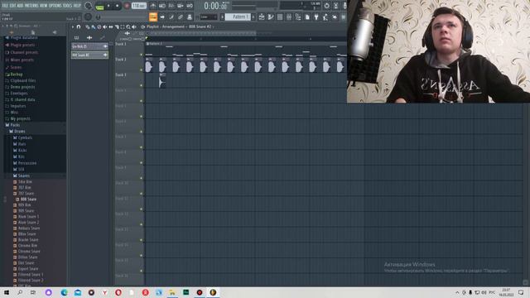Image resolution: width=530 pixels, height=298 pixels.
Task: Open the EDIT menu
Action: [12, 6]
